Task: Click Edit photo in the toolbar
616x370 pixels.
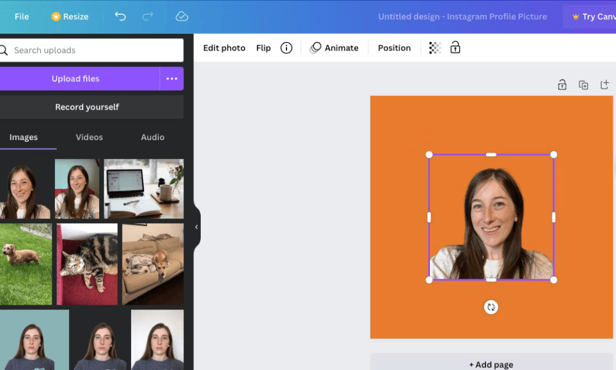Action: [x=224, y=48]
